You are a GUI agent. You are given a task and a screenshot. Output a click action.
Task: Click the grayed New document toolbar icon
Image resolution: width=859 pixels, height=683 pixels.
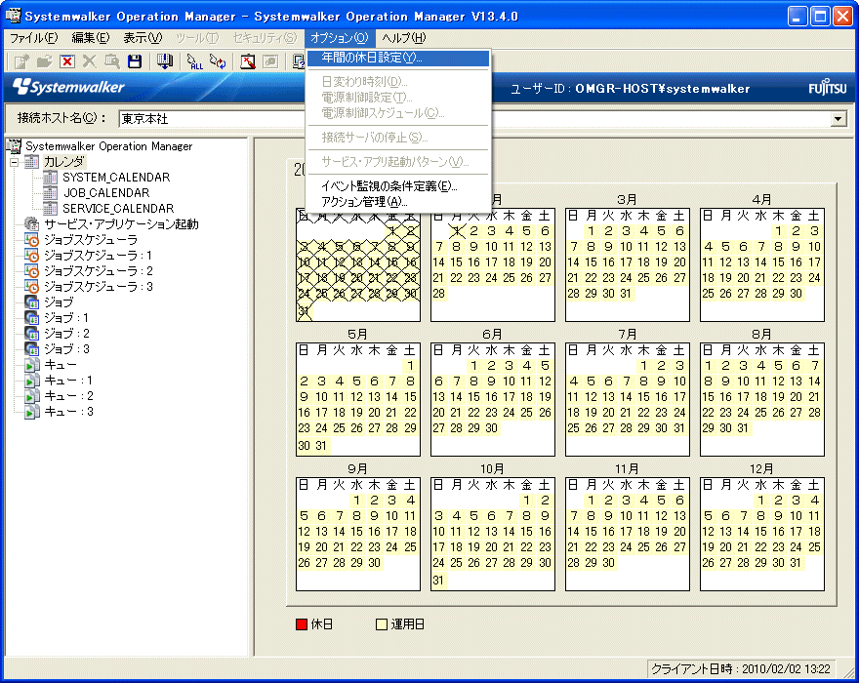[21, 61]
